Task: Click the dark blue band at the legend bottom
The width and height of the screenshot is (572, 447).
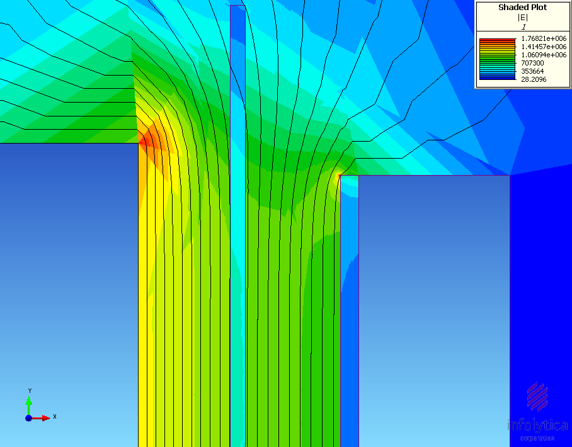Action: click(x=496, y=79)
